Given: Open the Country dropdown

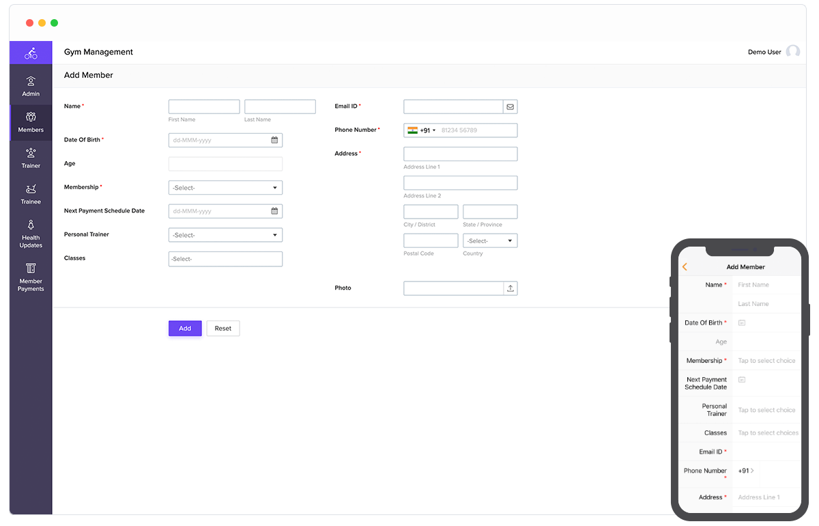Looking at the screenshot, I should pyautogui.click(x=490, y=240).
